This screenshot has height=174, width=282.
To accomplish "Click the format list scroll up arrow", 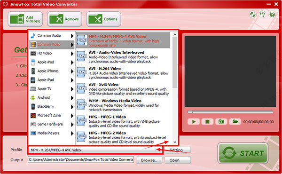I will click(175, 34).
